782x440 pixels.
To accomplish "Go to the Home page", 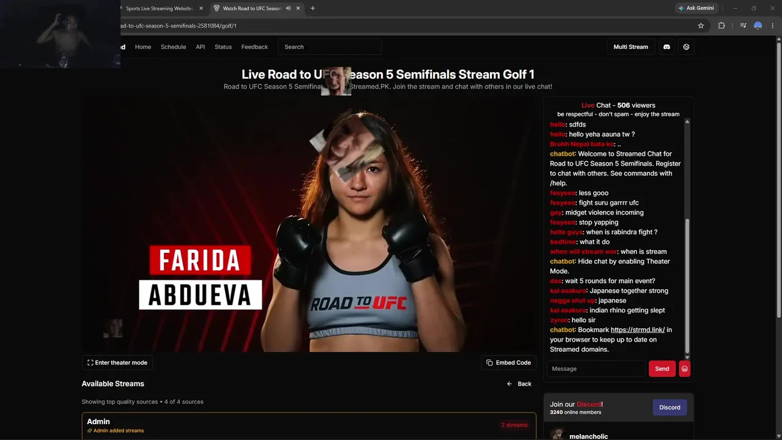I will (x=143, y=47).
